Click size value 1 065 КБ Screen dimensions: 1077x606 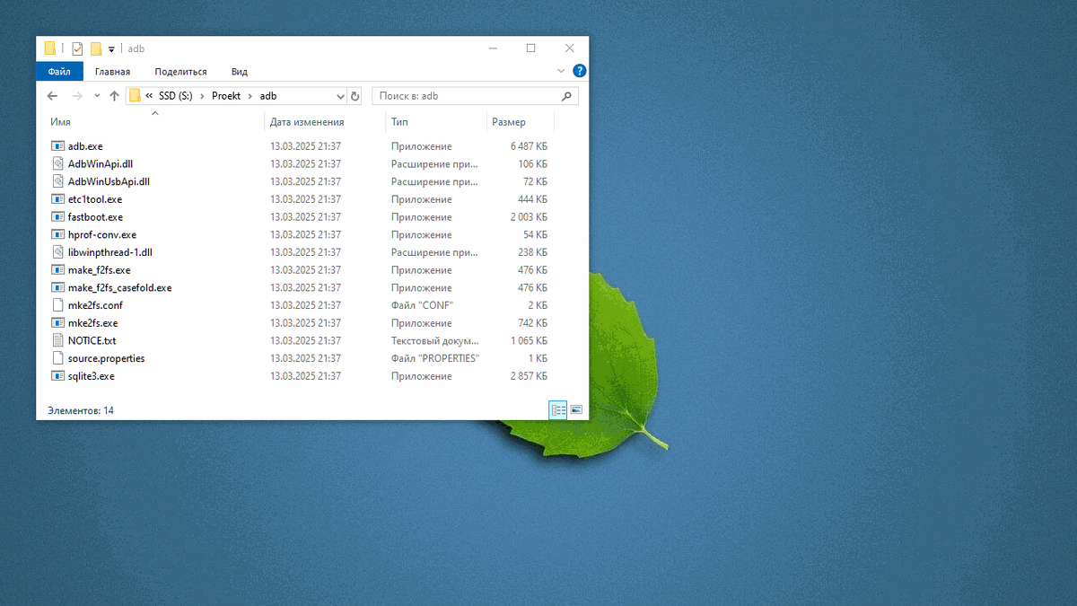[x=529, y=341]
